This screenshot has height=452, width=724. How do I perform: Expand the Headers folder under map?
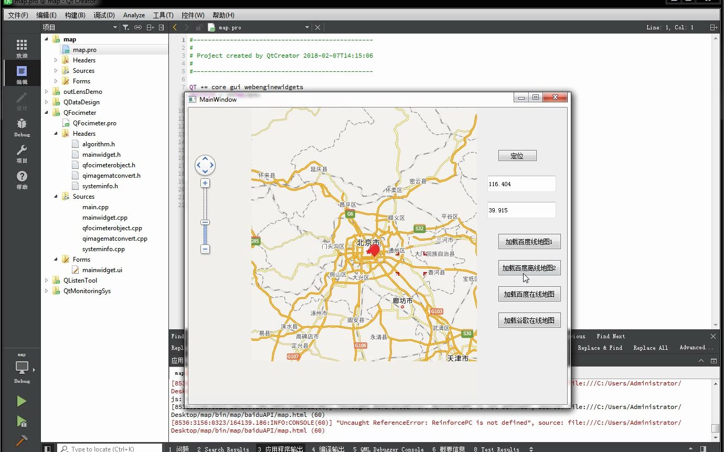tap(56, 60)
